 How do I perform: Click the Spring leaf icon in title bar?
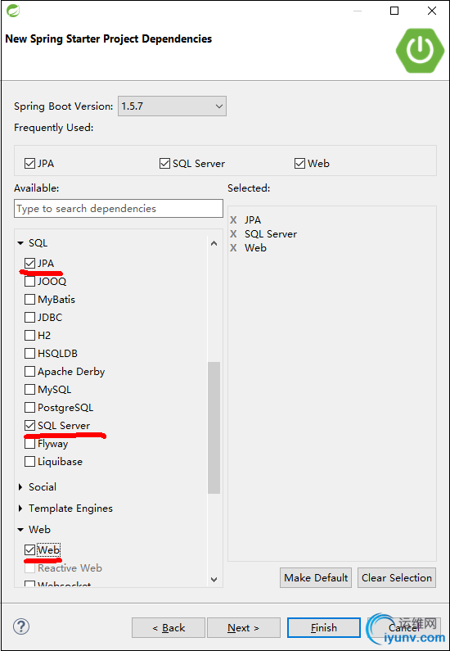[x=13, y=11]
